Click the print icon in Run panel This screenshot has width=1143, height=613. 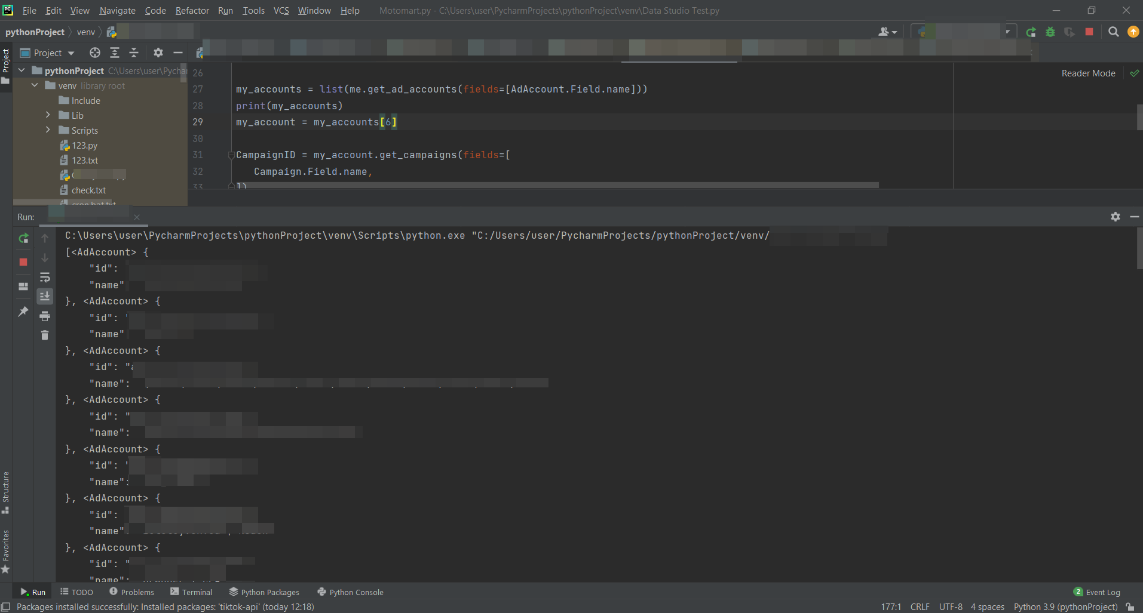tap(45, 316)
